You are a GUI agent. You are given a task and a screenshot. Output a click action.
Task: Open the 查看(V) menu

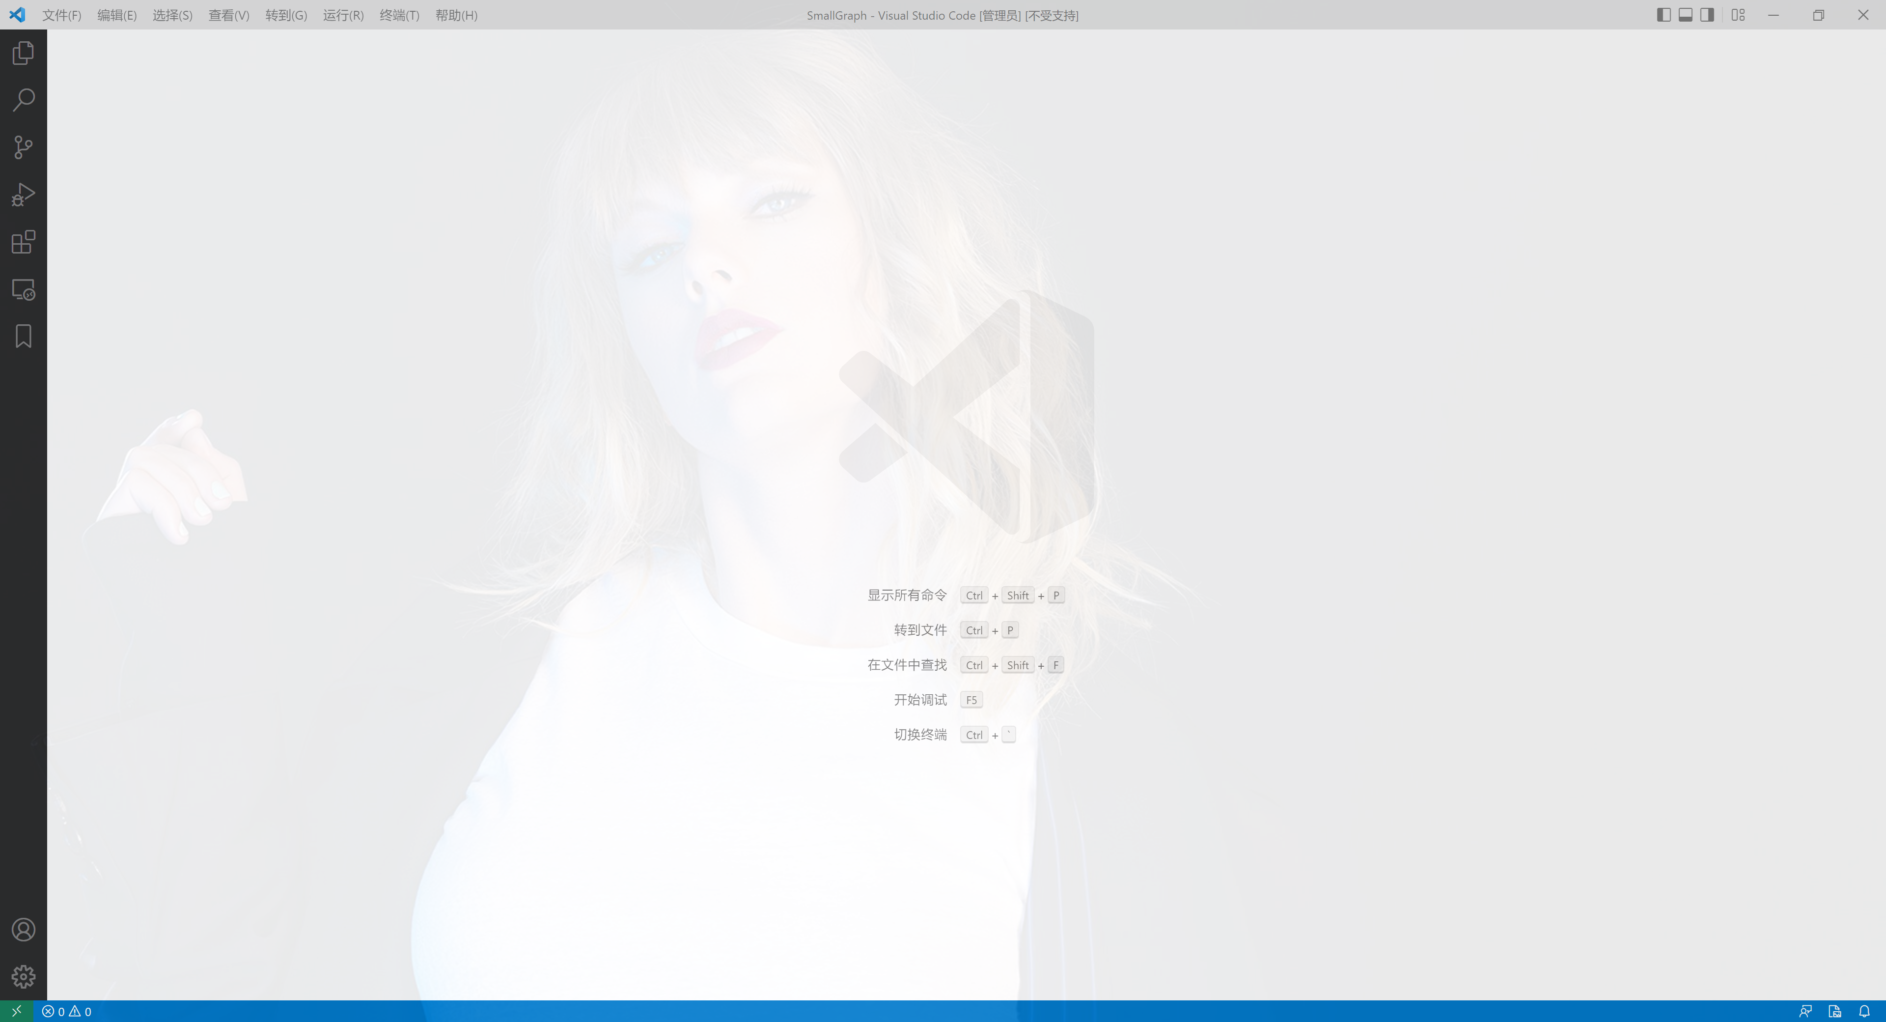pyautogui.click(x=228, y=15)
